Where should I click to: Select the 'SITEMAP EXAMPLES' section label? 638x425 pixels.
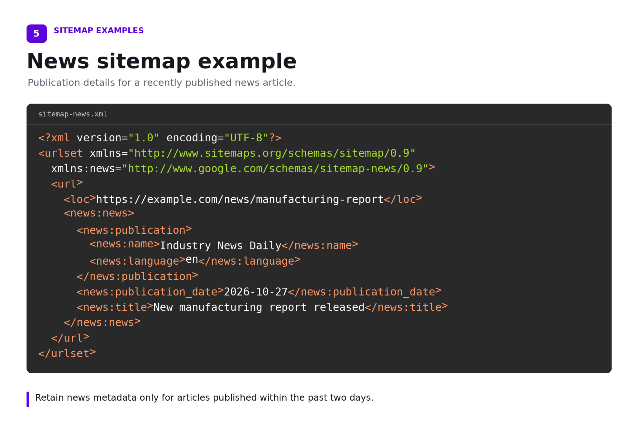98,31
